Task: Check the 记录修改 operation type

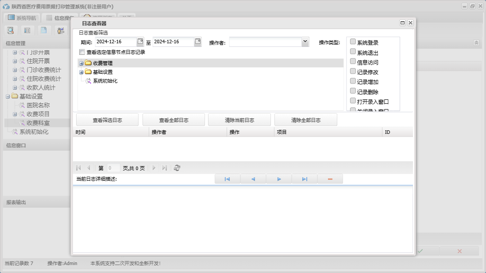Action: point(353,71)
